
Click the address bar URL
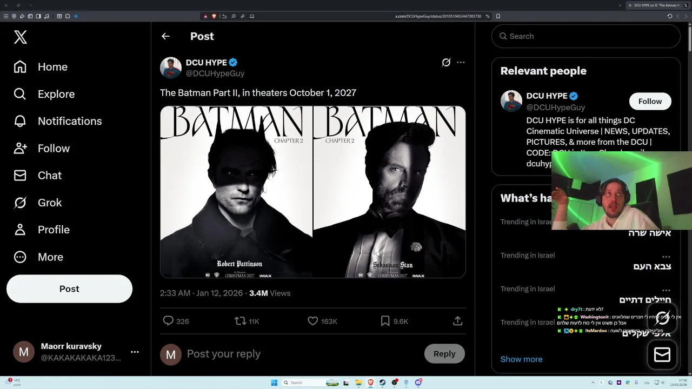point(438,16)
